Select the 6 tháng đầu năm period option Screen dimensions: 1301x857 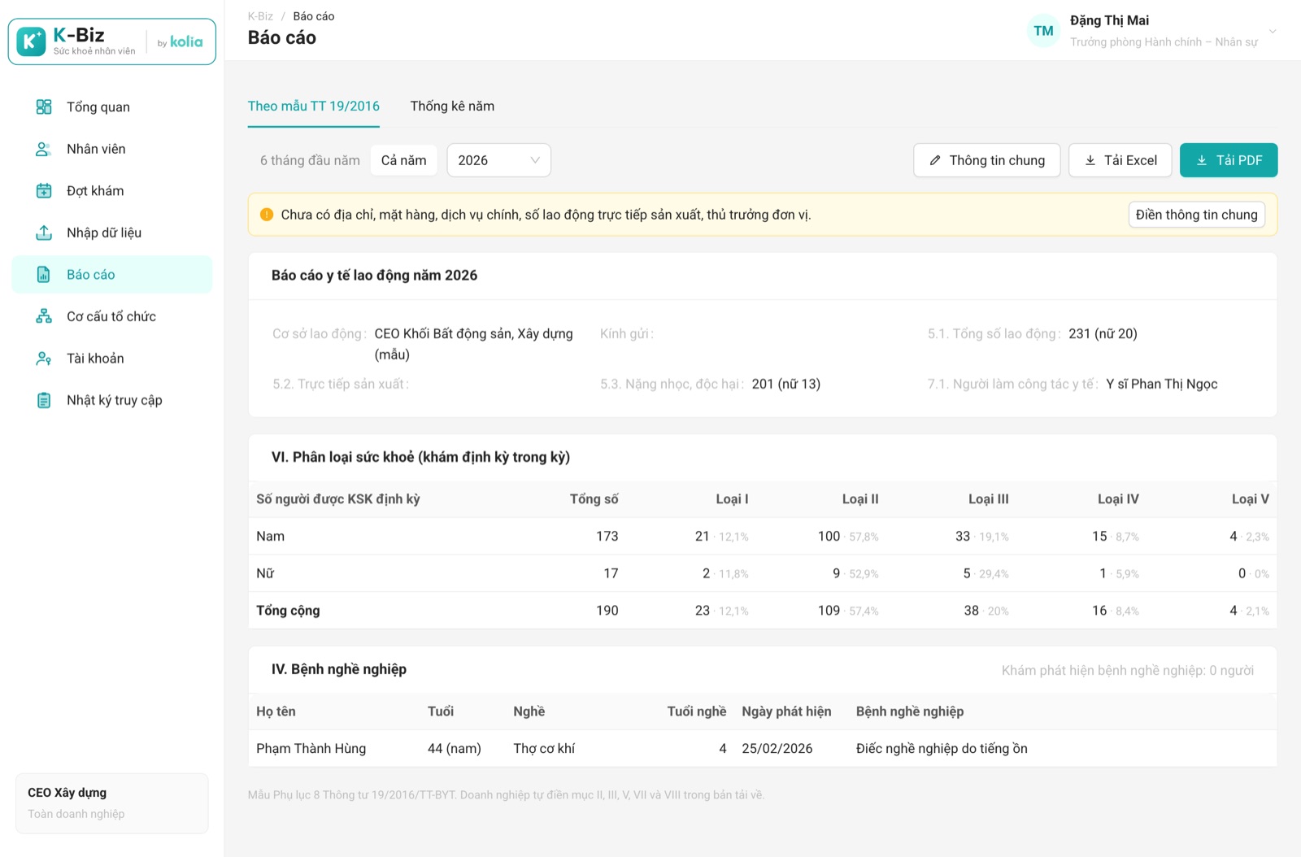(x=310, y=160)
